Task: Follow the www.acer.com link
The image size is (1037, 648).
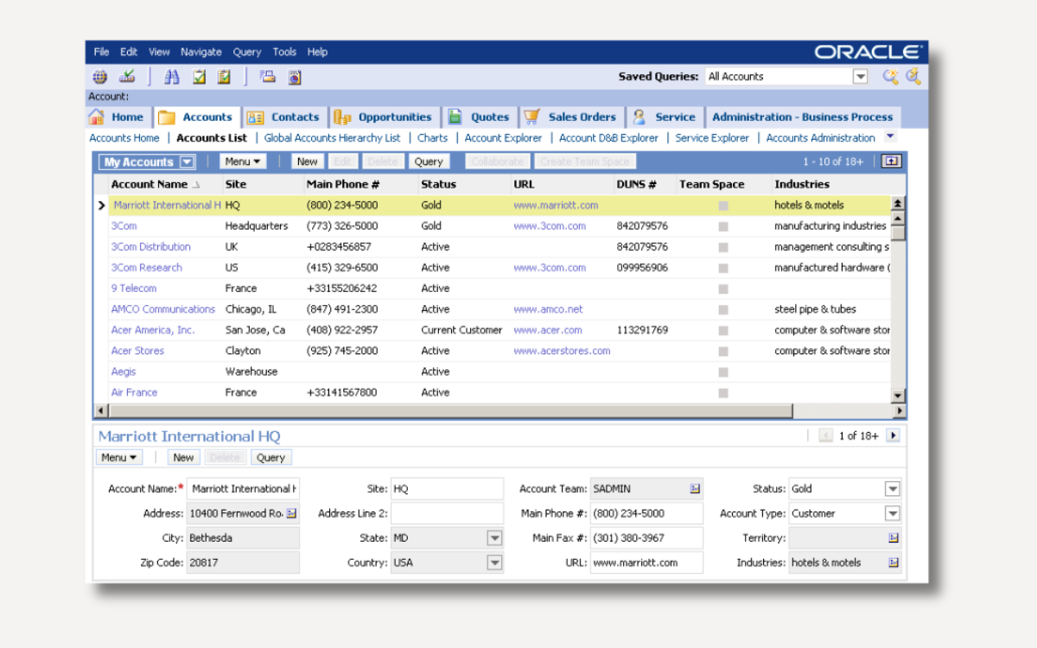Action: click(548, 329)
